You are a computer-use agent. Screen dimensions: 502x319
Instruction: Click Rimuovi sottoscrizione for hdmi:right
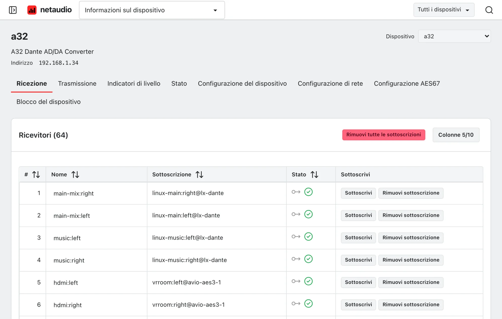pos(411,304)
